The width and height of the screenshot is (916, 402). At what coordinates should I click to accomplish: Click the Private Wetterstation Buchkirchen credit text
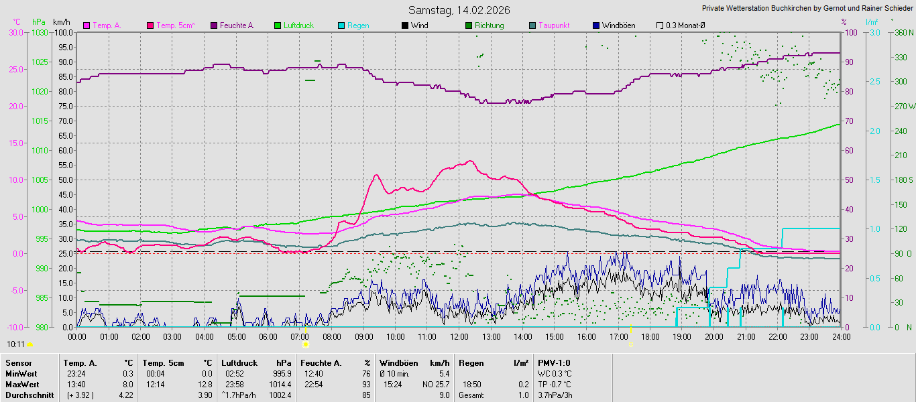807,8
